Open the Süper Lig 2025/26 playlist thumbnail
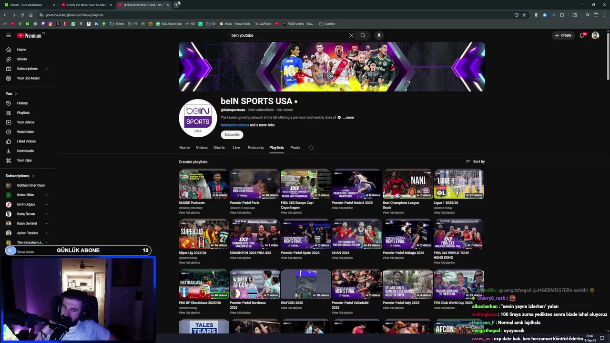 pos(203,234)
